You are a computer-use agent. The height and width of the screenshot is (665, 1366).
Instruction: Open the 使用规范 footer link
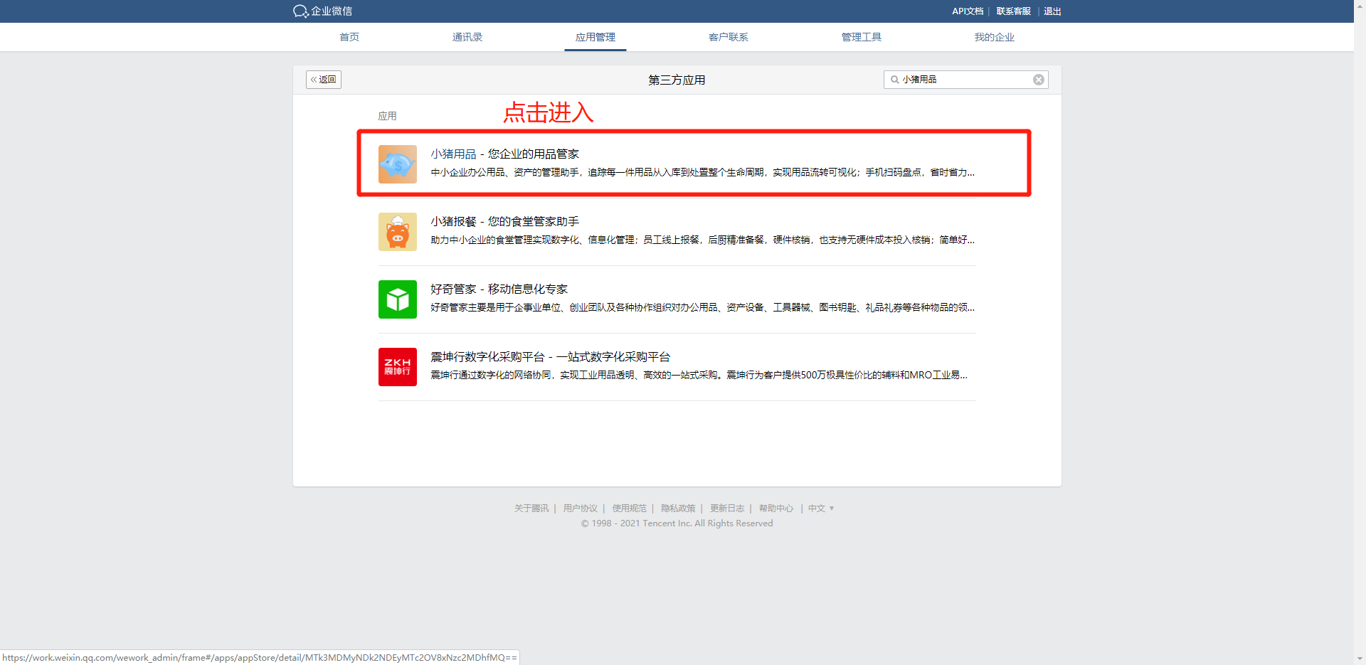pos(630,509)
